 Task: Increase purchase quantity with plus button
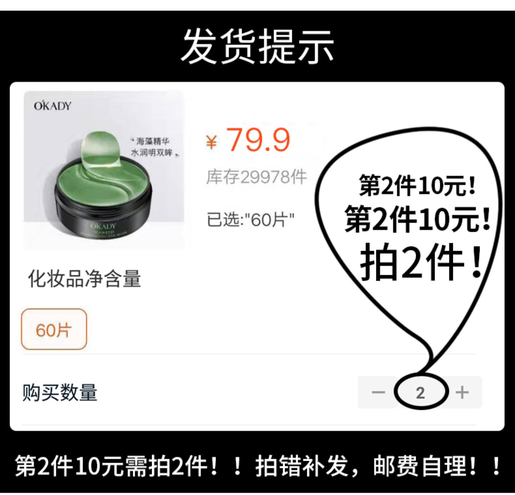tap(462, 392)
